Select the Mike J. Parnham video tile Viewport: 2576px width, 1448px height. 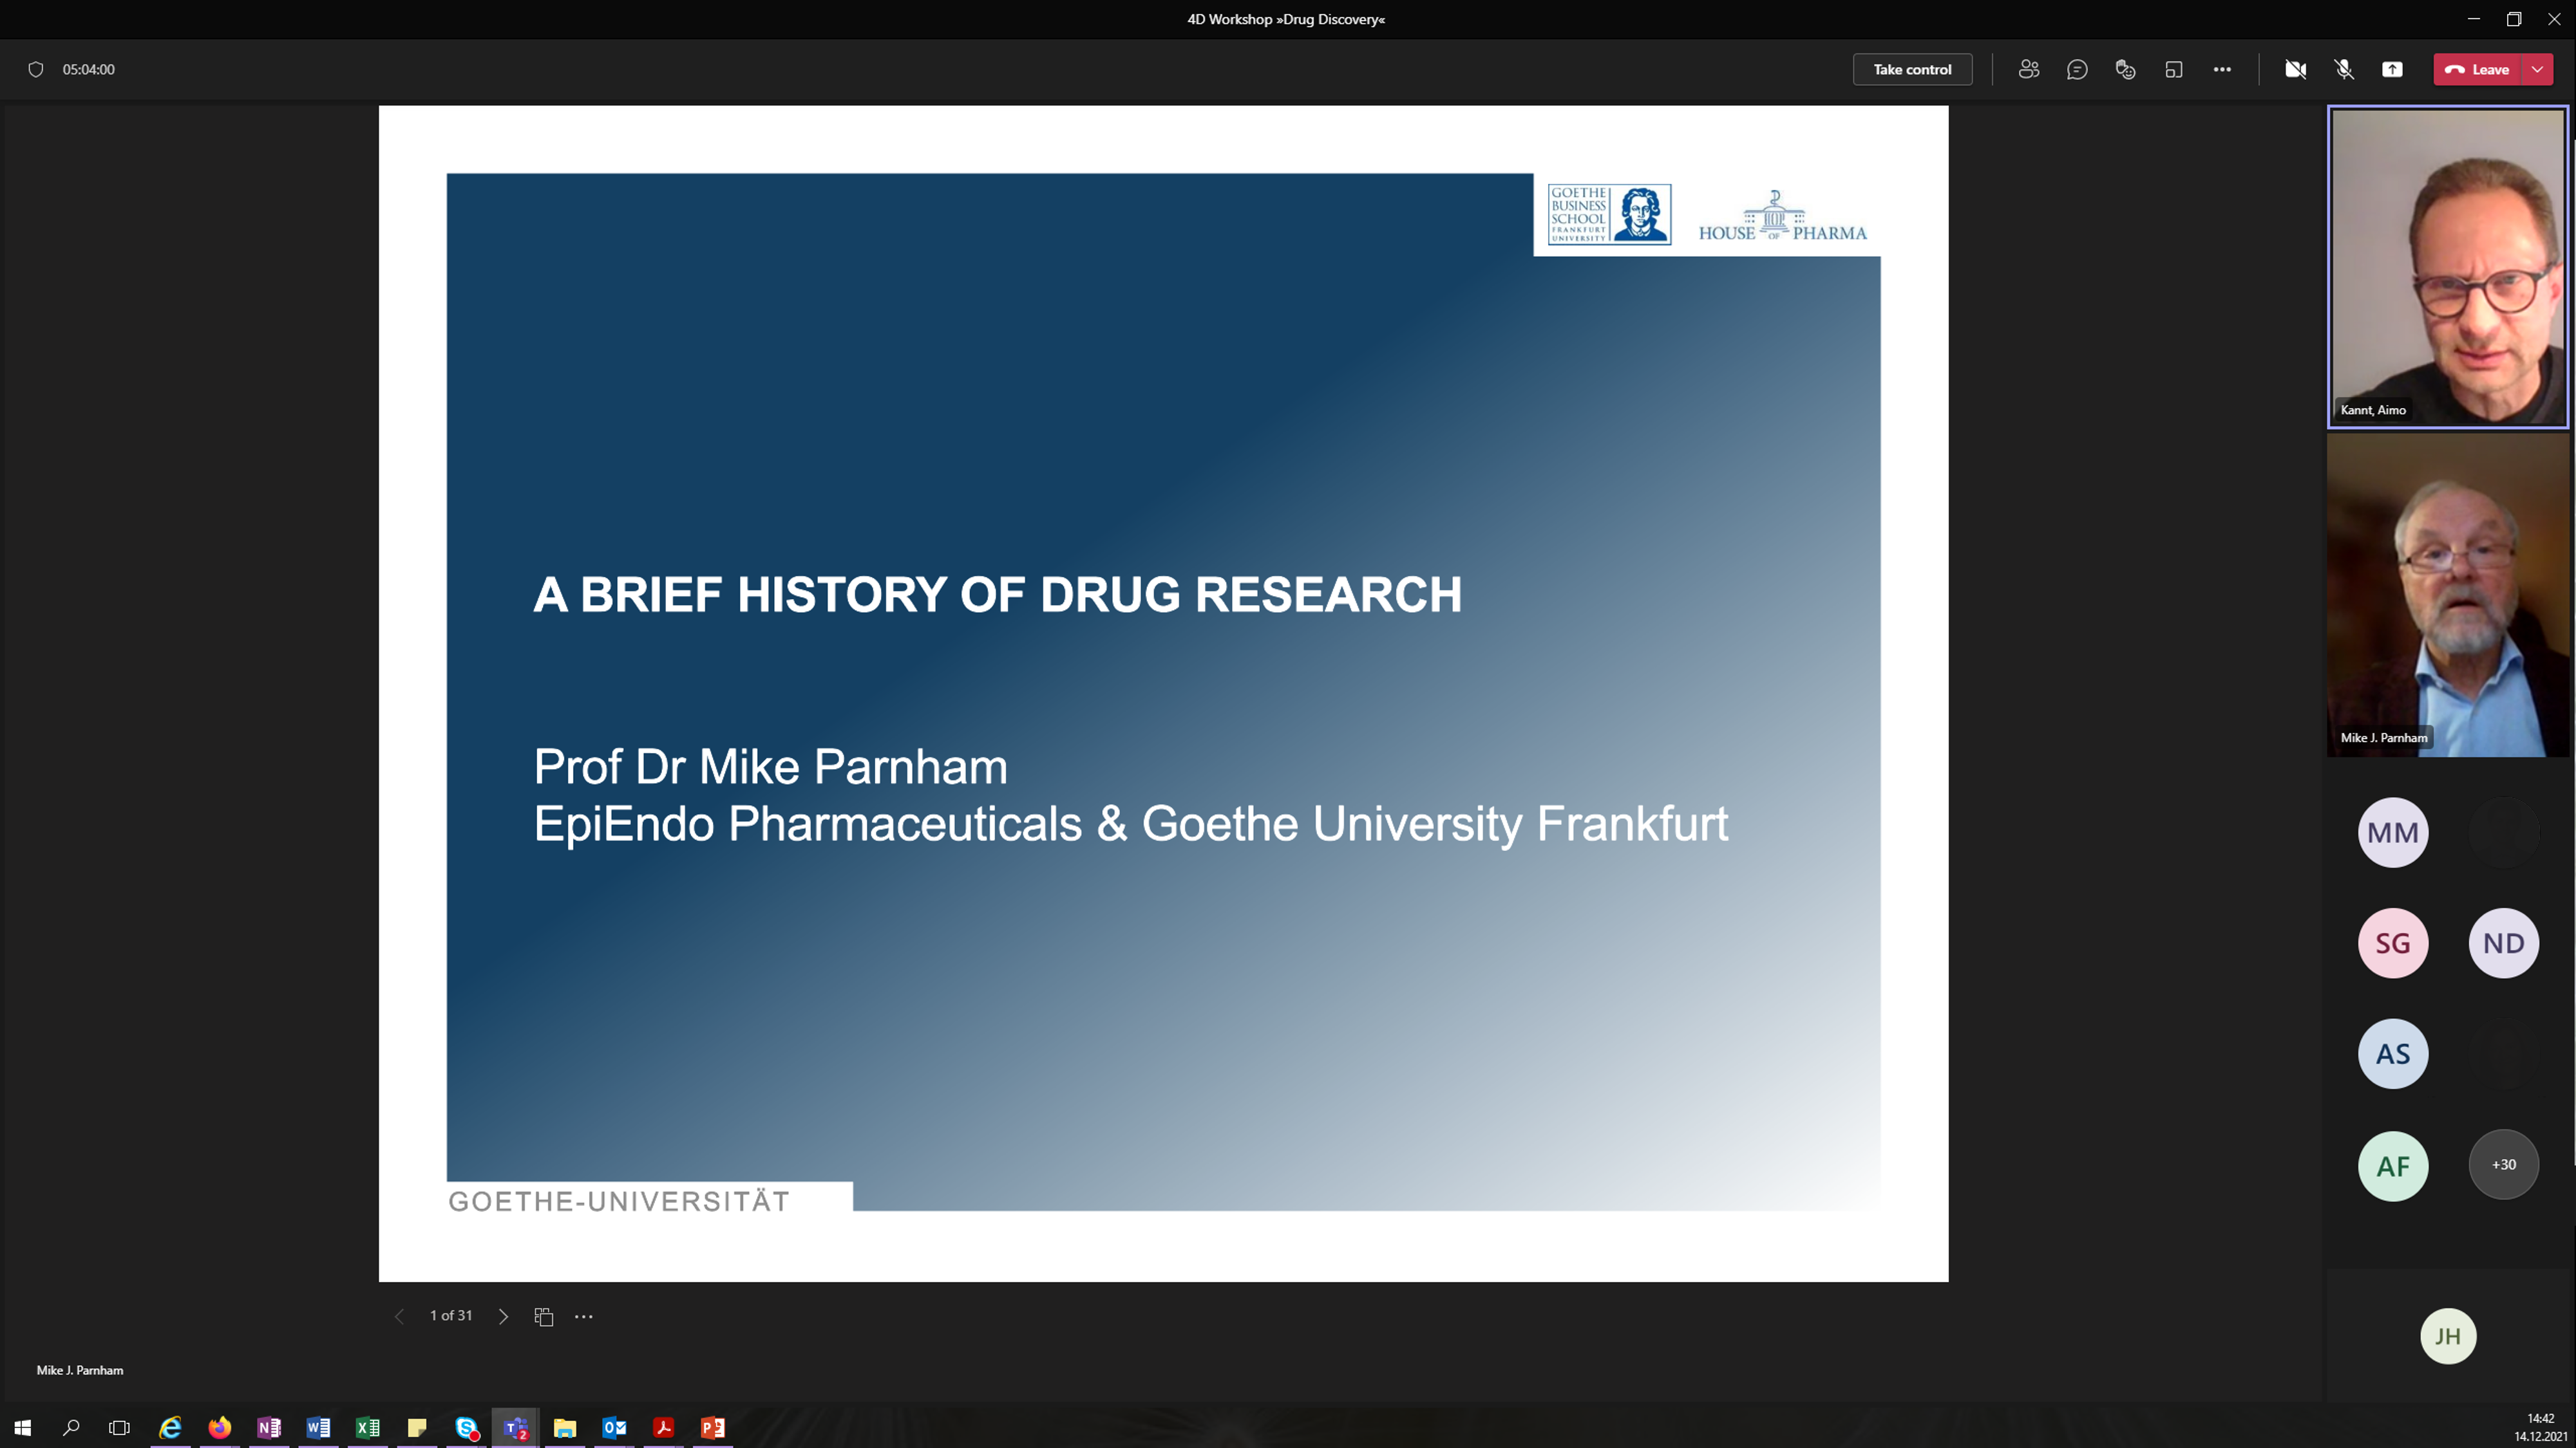2447,595
